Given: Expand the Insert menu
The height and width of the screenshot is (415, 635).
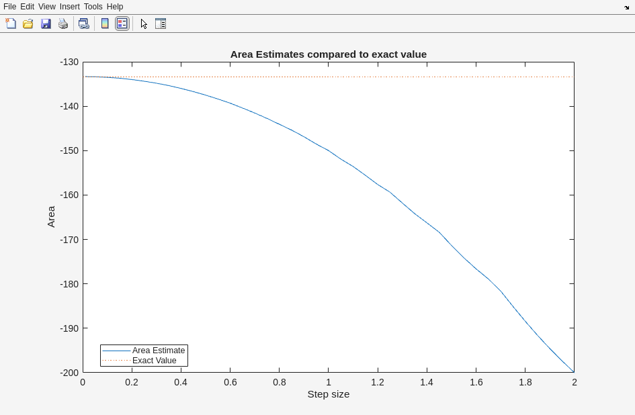Looking at the screenshot, I should tap(69, 7).
